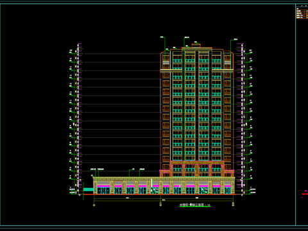Image resolution: width=308 pixels, height=231 pixels.
Task: Click the top-center green leader label above the tower
Action: pyautogui.click(x=187, y=37)
